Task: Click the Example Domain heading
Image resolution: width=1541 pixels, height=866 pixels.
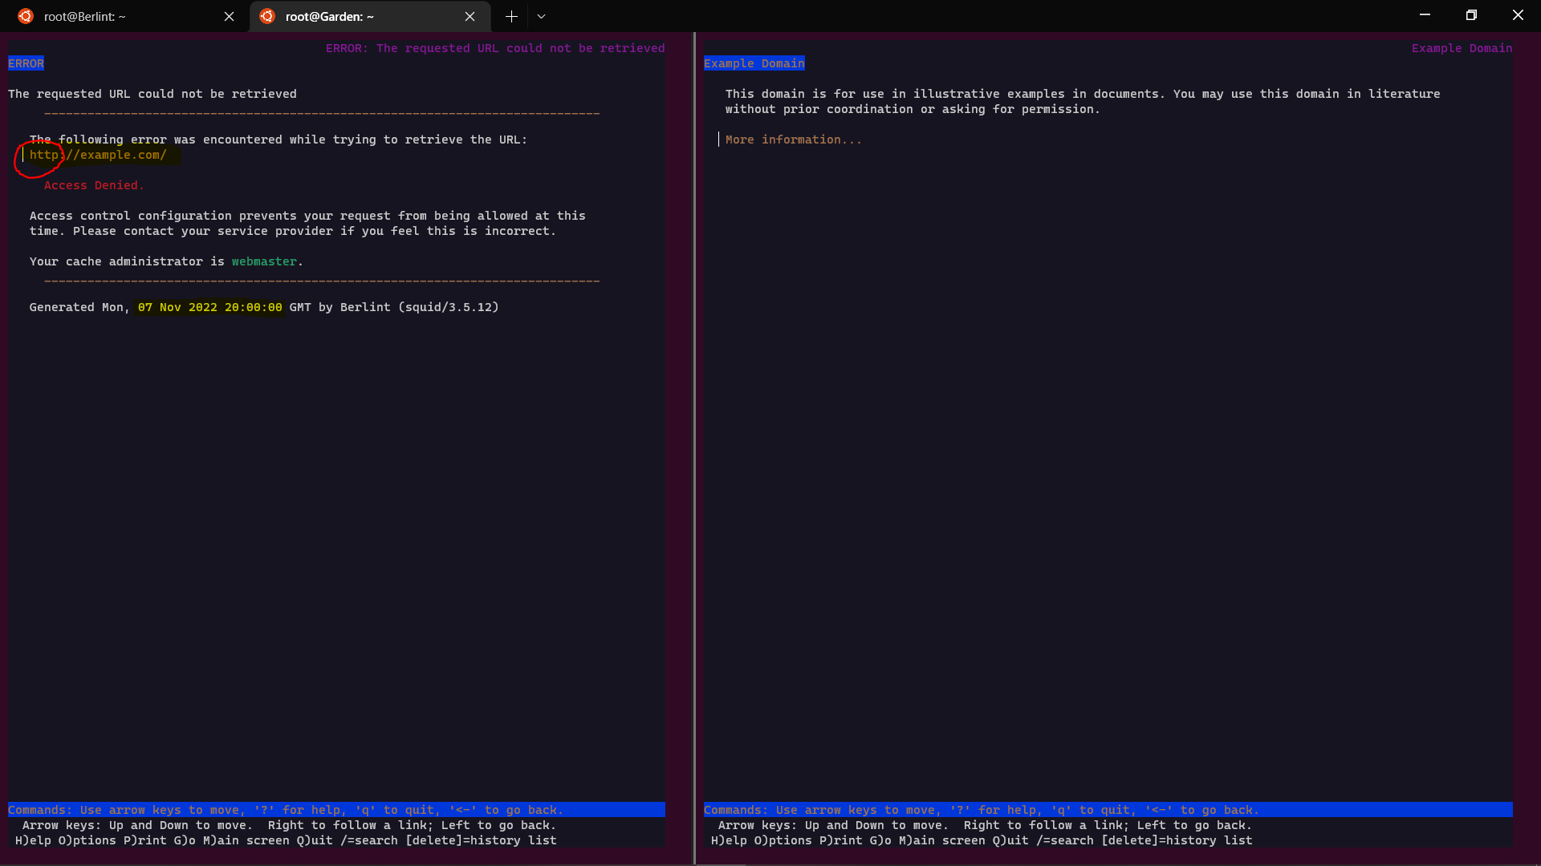Action: tap(754, 63)
